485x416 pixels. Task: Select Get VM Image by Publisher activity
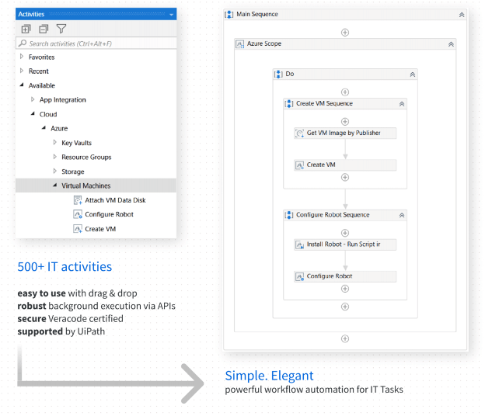pyautogui.click(x=345, y=133)
